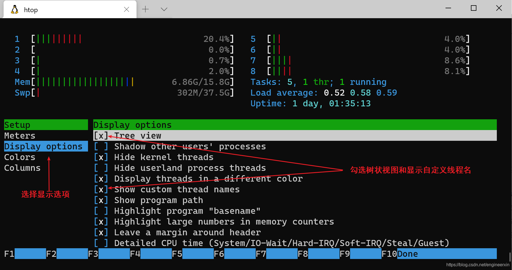Click the Swp swap meter bar
This screenshot has width=512, height=270.
point(124,93)
